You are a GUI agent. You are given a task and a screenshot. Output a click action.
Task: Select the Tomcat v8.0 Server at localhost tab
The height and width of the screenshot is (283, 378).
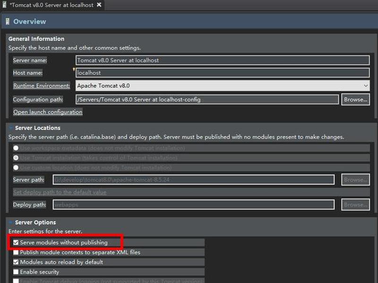(x=52, y=5)
